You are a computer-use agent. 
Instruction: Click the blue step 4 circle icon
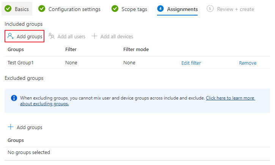click(x=160, y=9)
